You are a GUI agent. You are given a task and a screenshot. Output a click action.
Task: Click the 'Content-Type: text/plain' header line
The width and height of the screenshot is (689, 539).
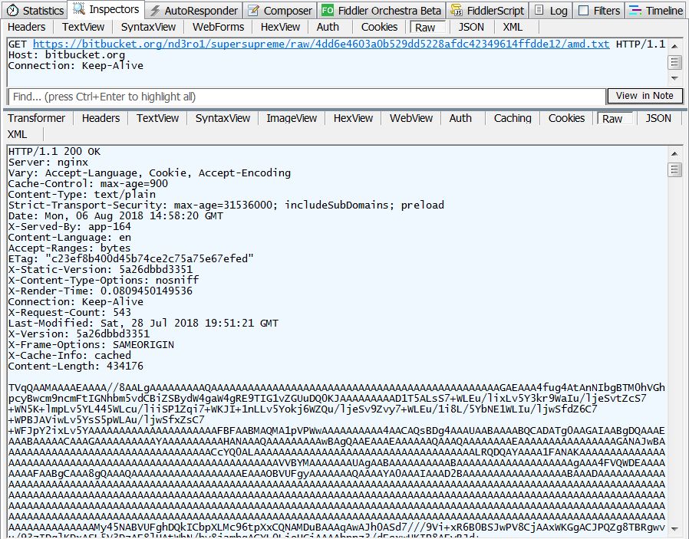pos(82,195)
